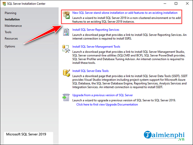Open Install SQL Server Data Tools link
Screen dimensions: 193x145
tap(90, 71)
